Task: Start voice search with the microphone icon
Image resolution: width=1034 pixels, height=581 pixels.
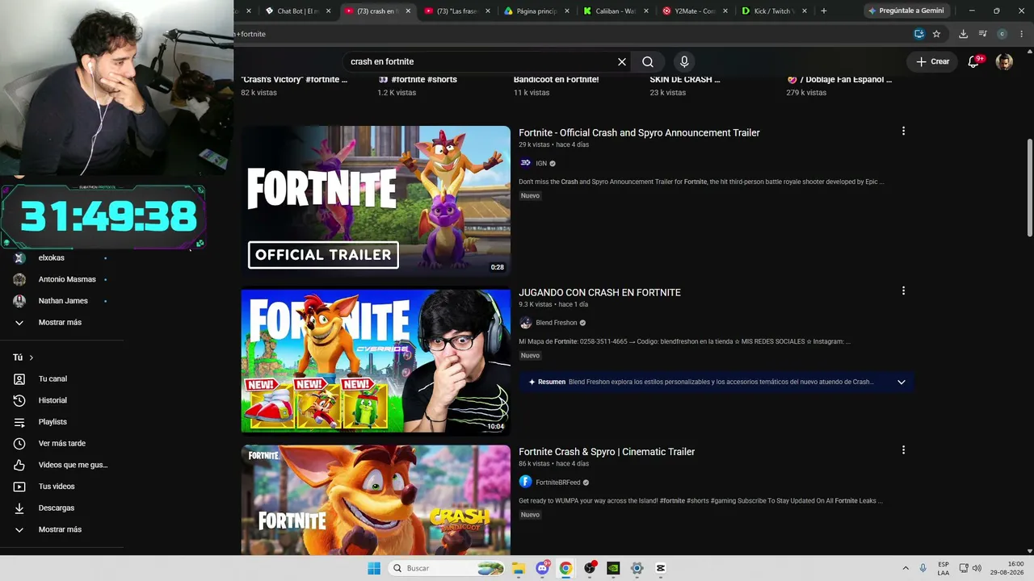Action: [x=684, y=62]
